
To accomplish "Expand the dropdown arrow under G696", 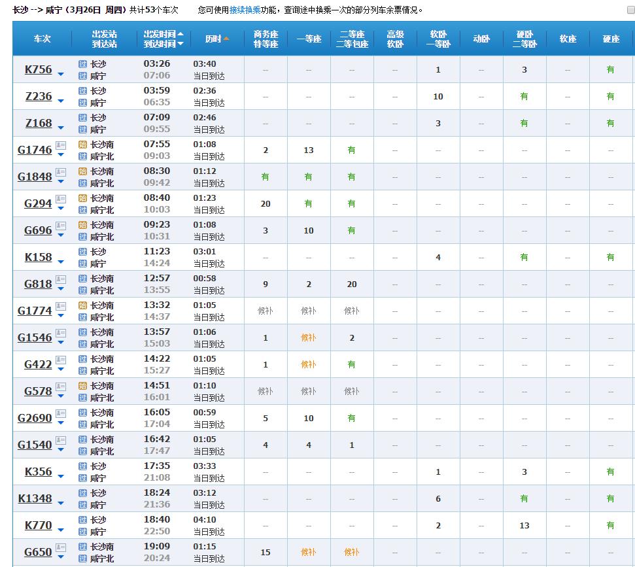I will pyautogui.click(x=61, y=235).
